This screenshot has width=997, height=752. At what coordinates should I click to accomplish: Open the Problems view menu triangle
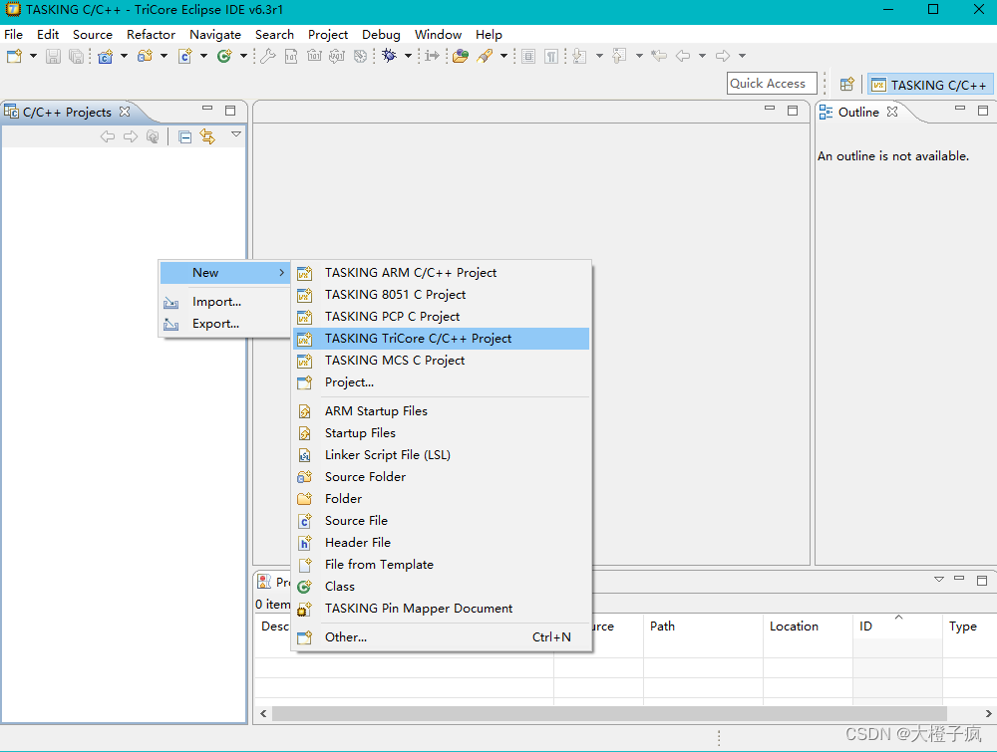[x=939, y=580]
